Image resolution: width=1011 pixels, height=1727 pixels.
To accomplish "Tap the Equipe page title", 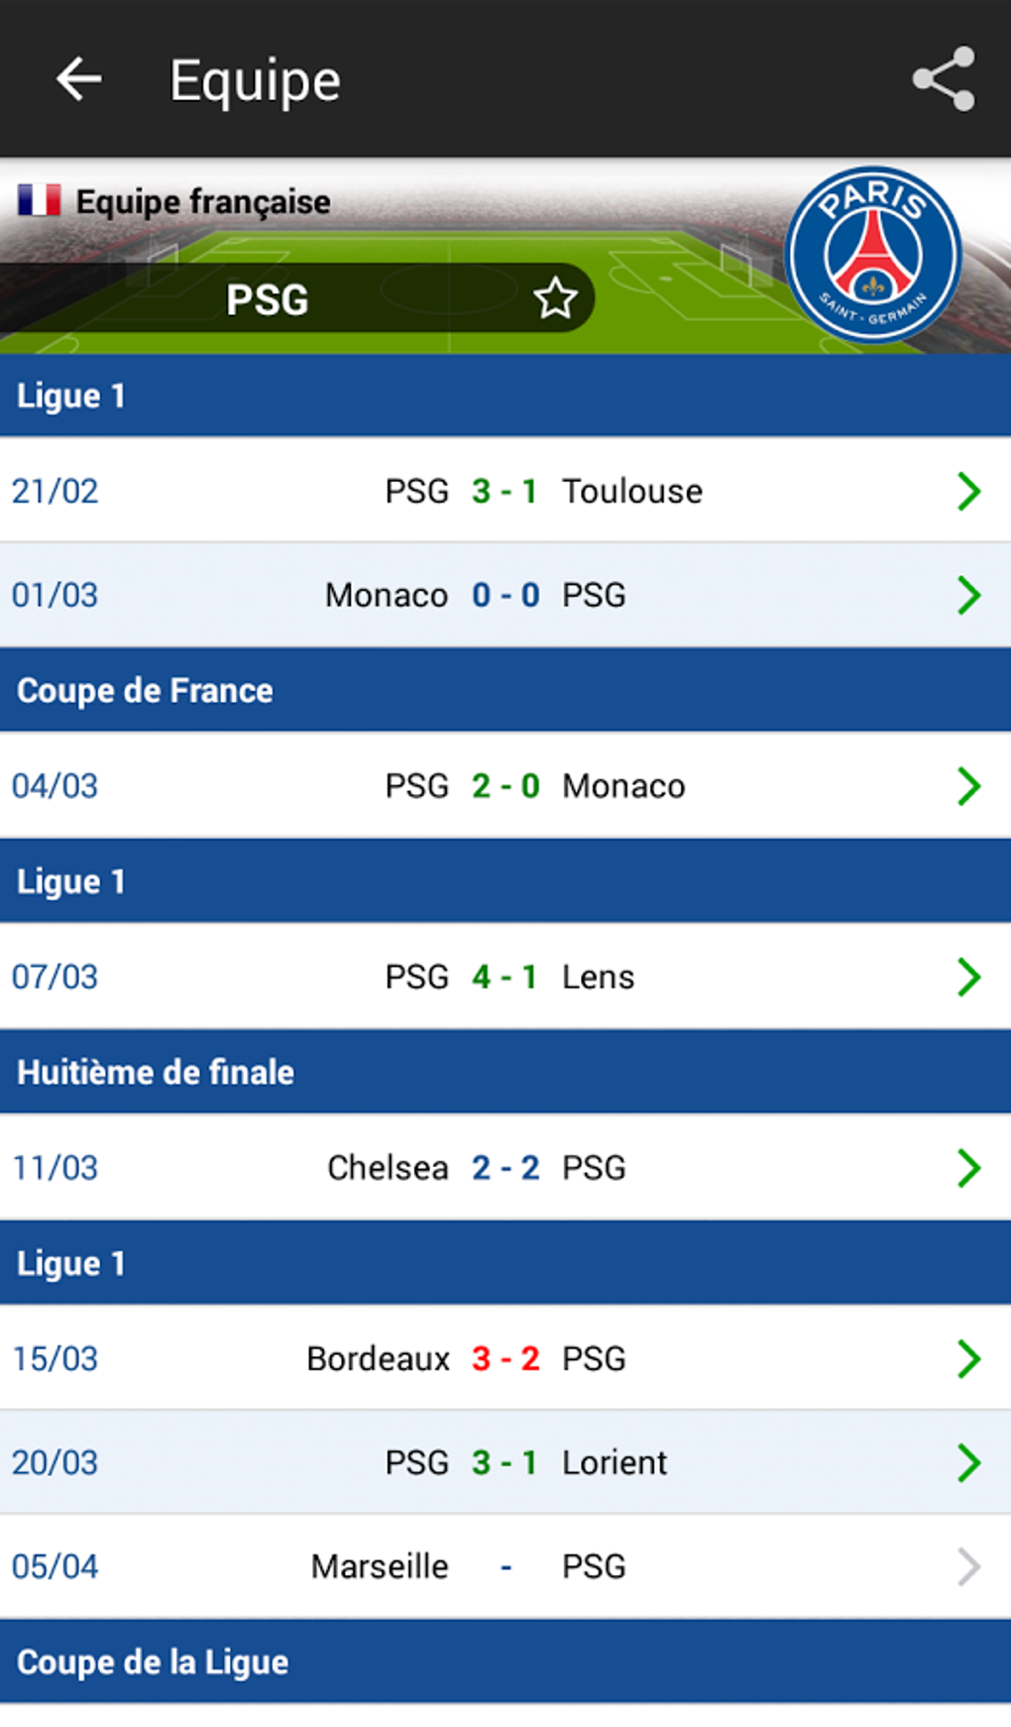I will pyautogui.click(x=255, y=80).
